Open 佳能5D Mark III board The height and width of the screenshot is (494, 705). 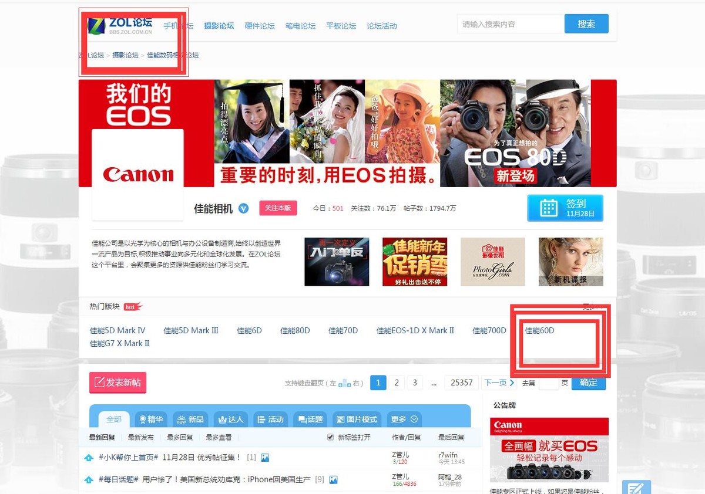191,330
